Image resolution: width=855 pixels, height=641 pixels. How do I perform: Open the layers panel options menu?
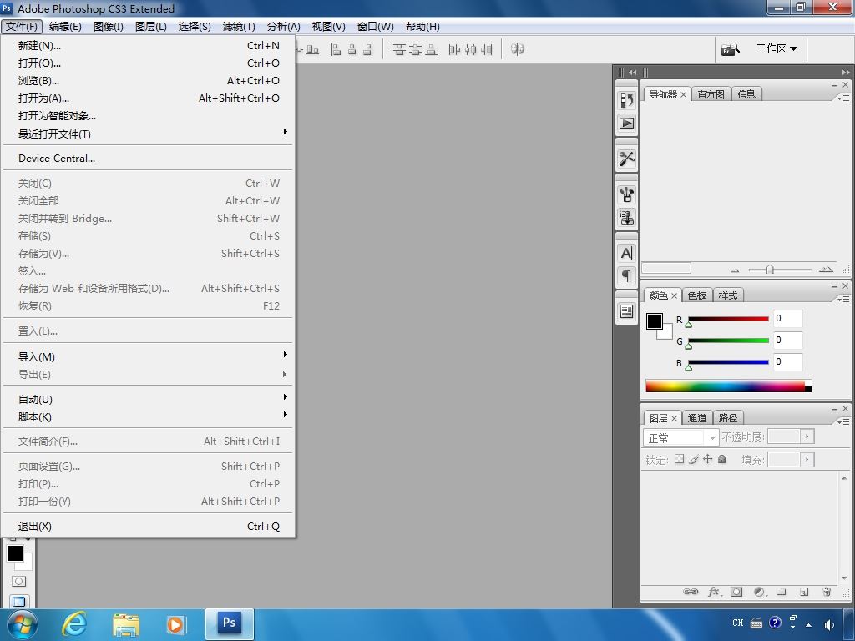(x=843, y=421)
